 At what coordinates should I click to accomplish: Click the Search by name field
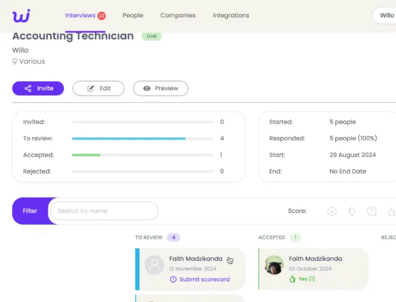tap(104, 211)
